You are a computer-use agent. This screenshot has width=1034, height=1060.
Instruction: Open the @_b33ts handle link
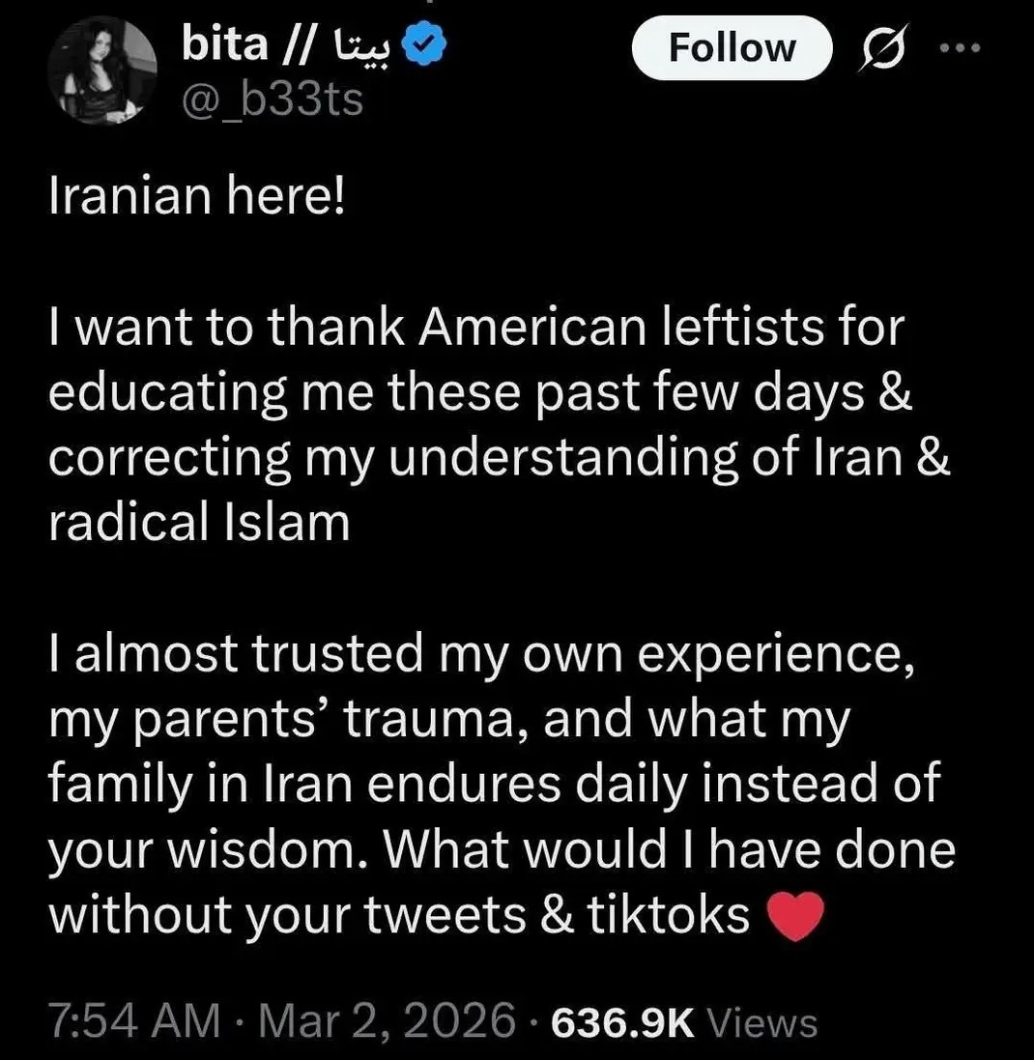(274, 98)
